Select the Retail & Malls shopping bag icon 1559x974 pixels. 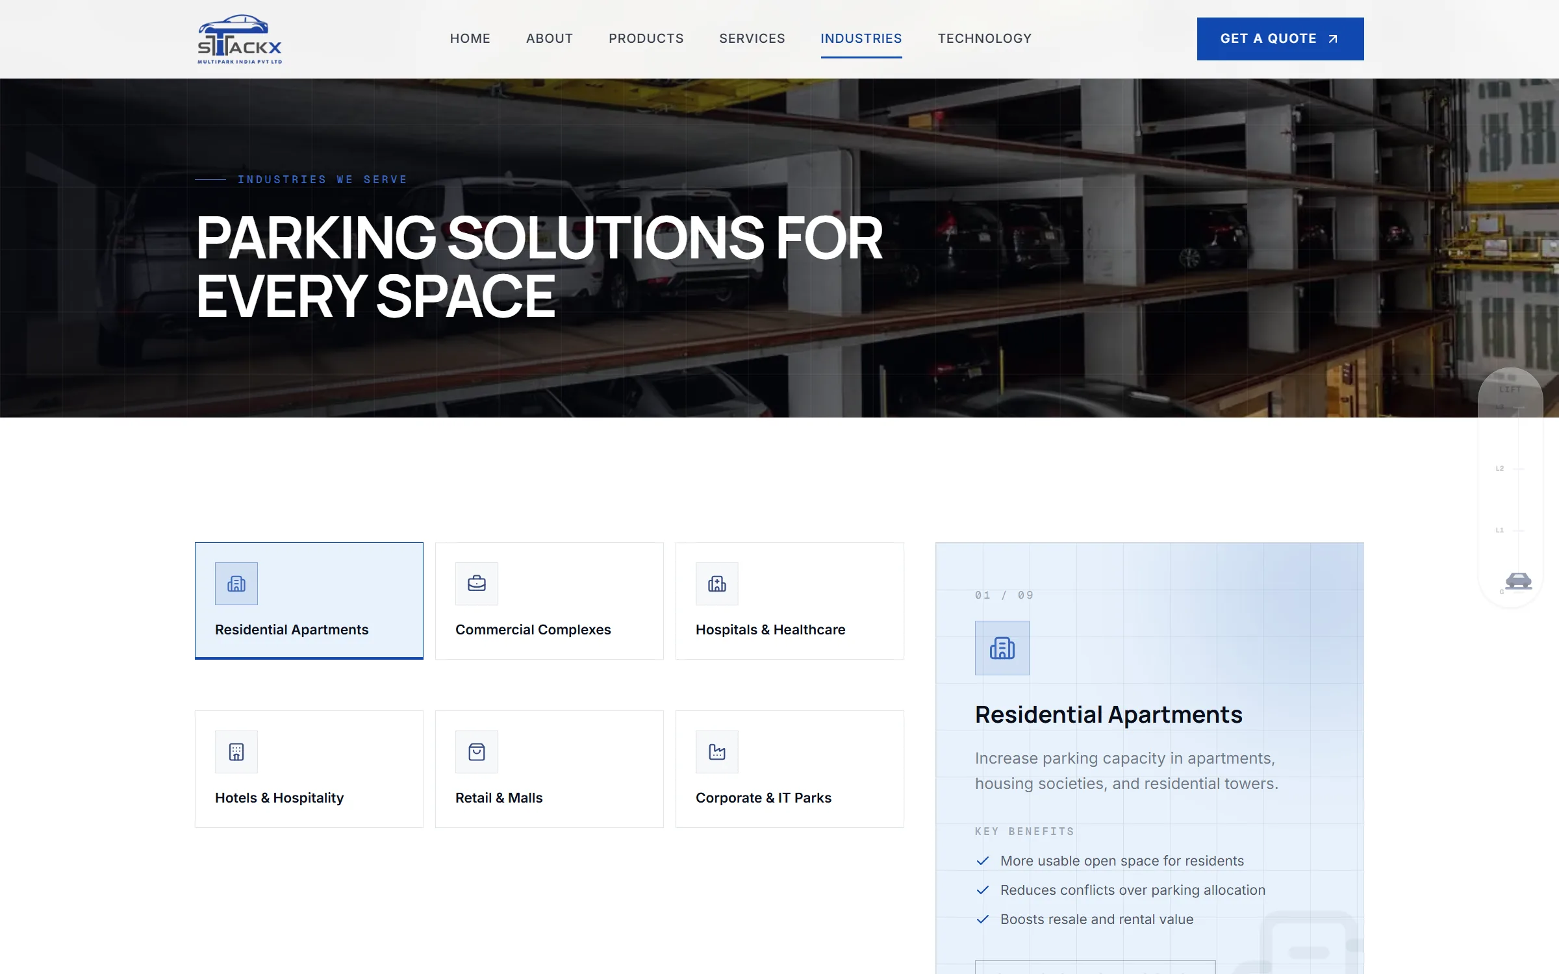(477, 752)
